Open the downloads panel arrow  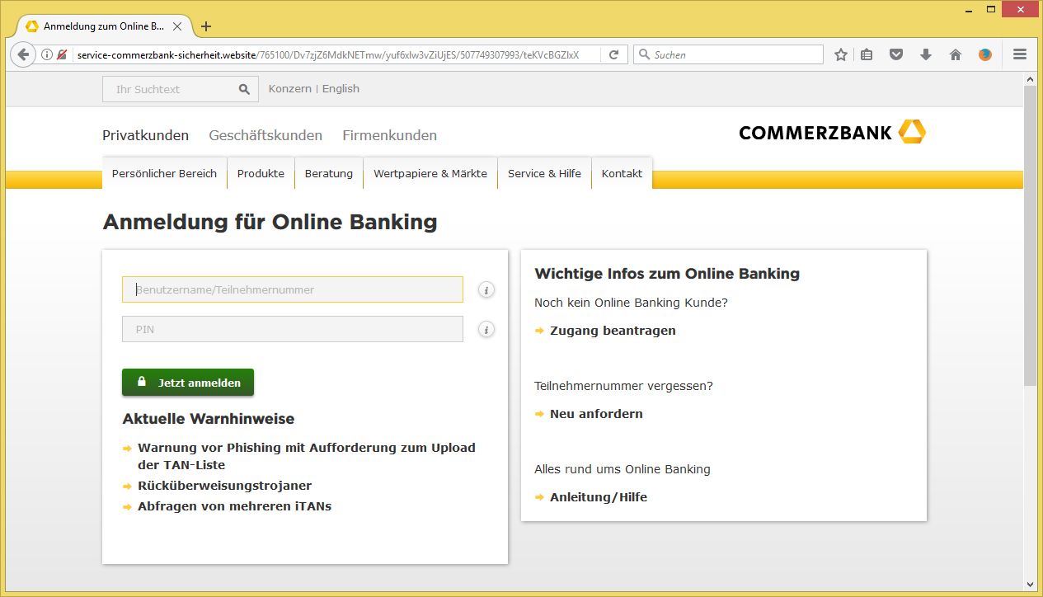pyautogui.click(x=926, y=54)
